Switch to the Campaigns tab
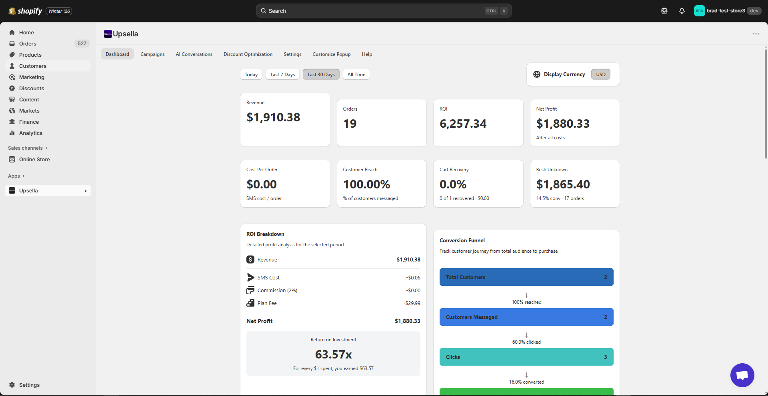768x396 pixels. pos(152,54)
